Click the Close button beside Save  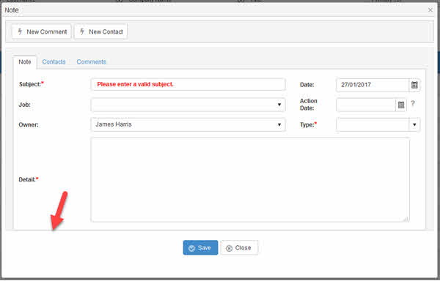pos(239,247)
